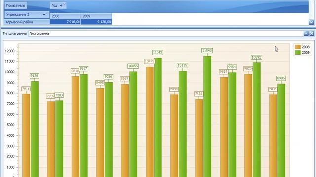Click the 8867 bar label
This screenshot has width=316, height=177.
125,79
